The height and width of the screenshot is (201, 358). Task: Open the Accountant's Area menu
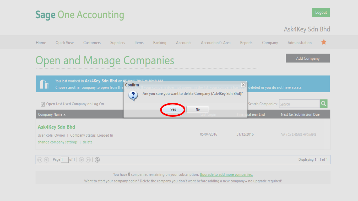pos(216,43)
